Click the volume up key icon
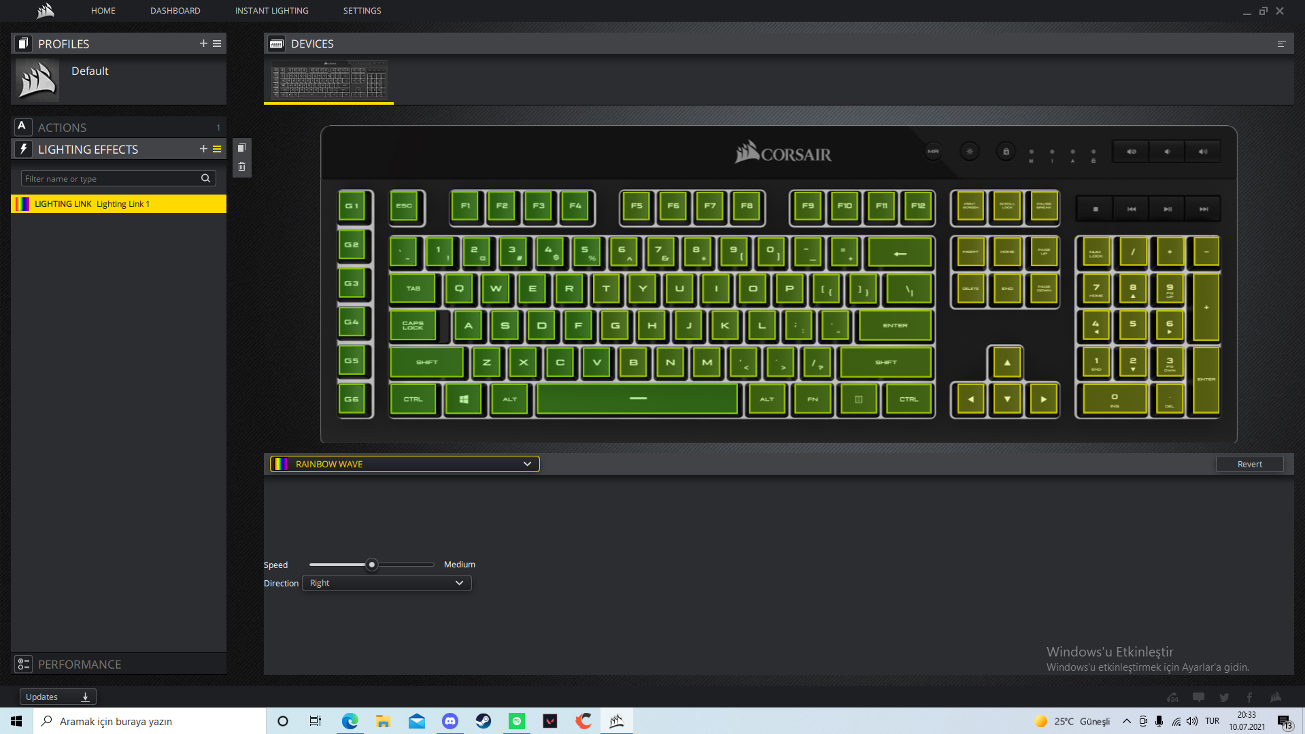The width and height of the screenshot is (1305, 734). pyautogui.click(x=1203, y=152)
